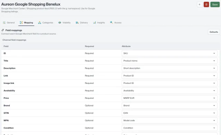Switch to the Categories tab
The image size is (221, 135).
(x=46, y=22)
